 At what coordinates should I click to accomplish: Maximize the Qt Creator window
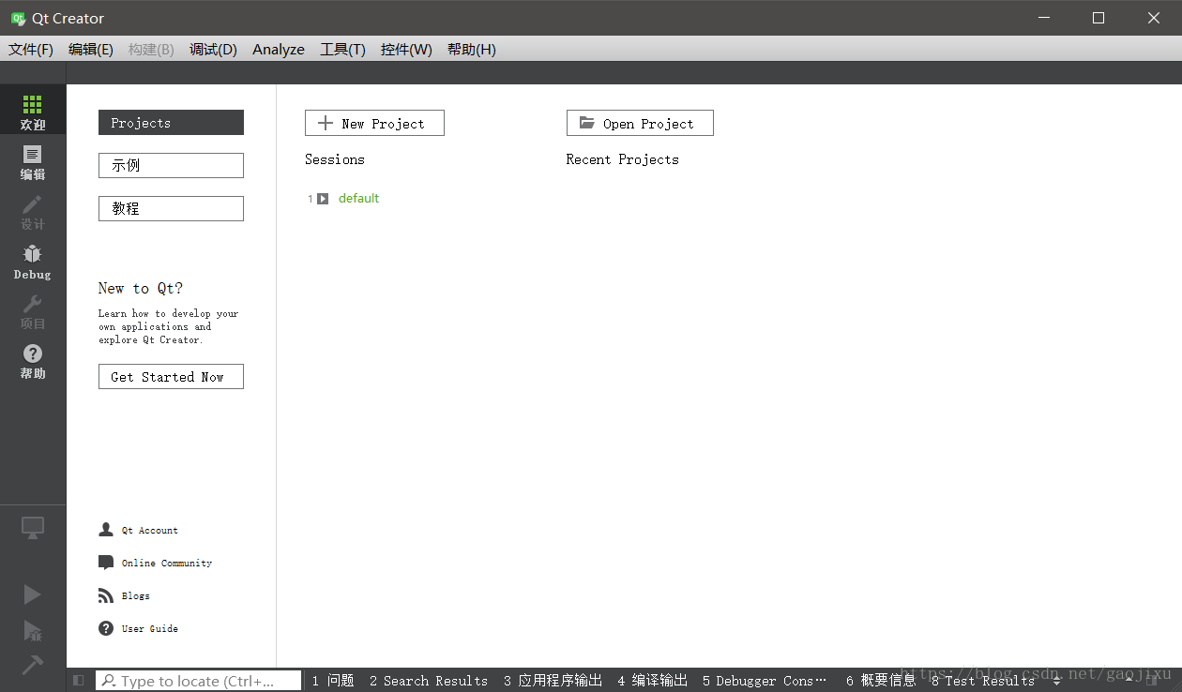pyautogui.click(x=1099, y=18)
